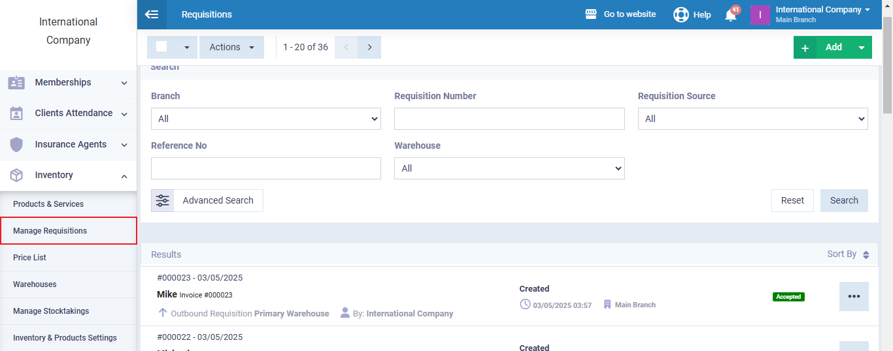Expand the Warehouse dropdown

(509, 168)
